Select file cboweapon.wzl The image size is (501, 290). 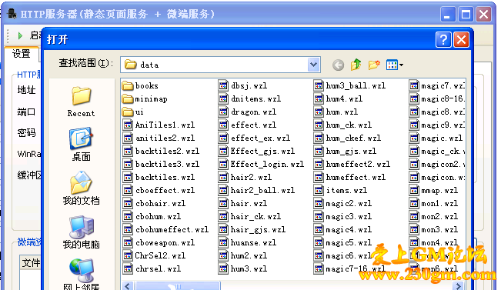(159, 243)
